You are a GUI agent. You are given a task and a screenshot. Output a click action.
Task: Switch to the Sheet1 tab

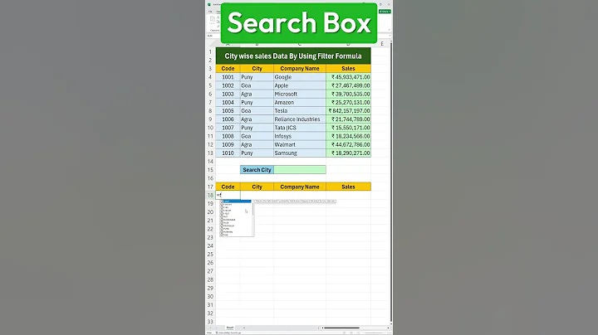(x=230, y=328)
